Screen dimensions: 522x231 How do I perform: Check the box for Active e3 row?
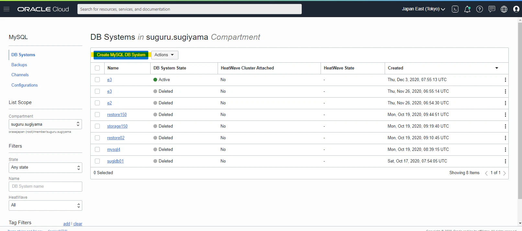coord(97,80)
